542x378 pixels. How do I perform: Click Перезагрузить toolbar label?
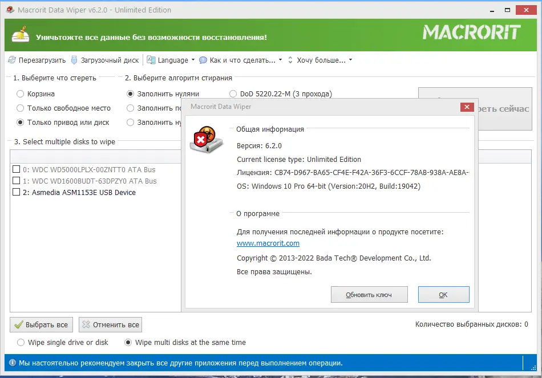click(42, 60)
